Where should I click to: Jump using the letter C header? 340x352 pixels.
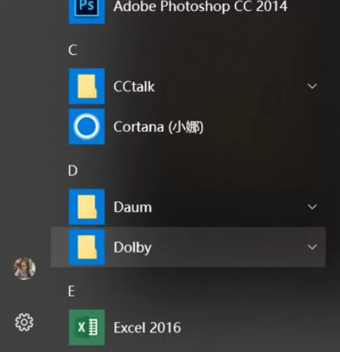(73, 50)
